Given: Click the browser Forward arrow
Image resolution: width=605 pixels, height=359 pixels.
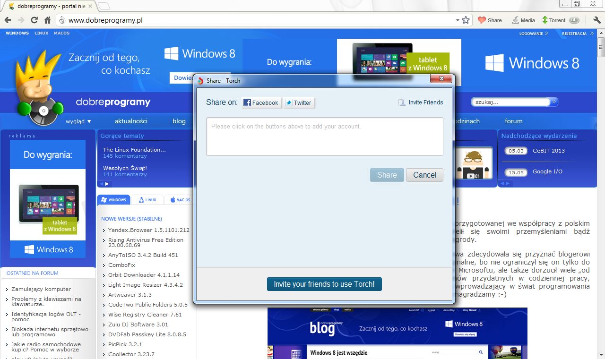Looking at the screenshot, I should click(21, 20).
